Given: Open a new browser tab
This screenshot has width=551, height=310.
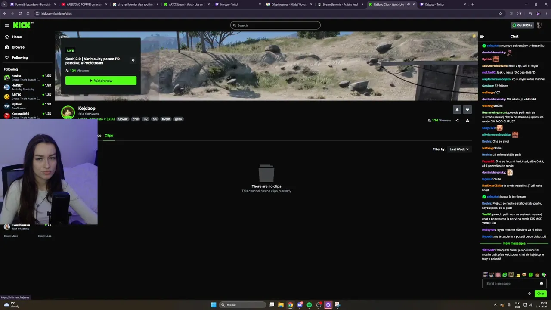Looking at the screenshot, I should coord(473,4).
